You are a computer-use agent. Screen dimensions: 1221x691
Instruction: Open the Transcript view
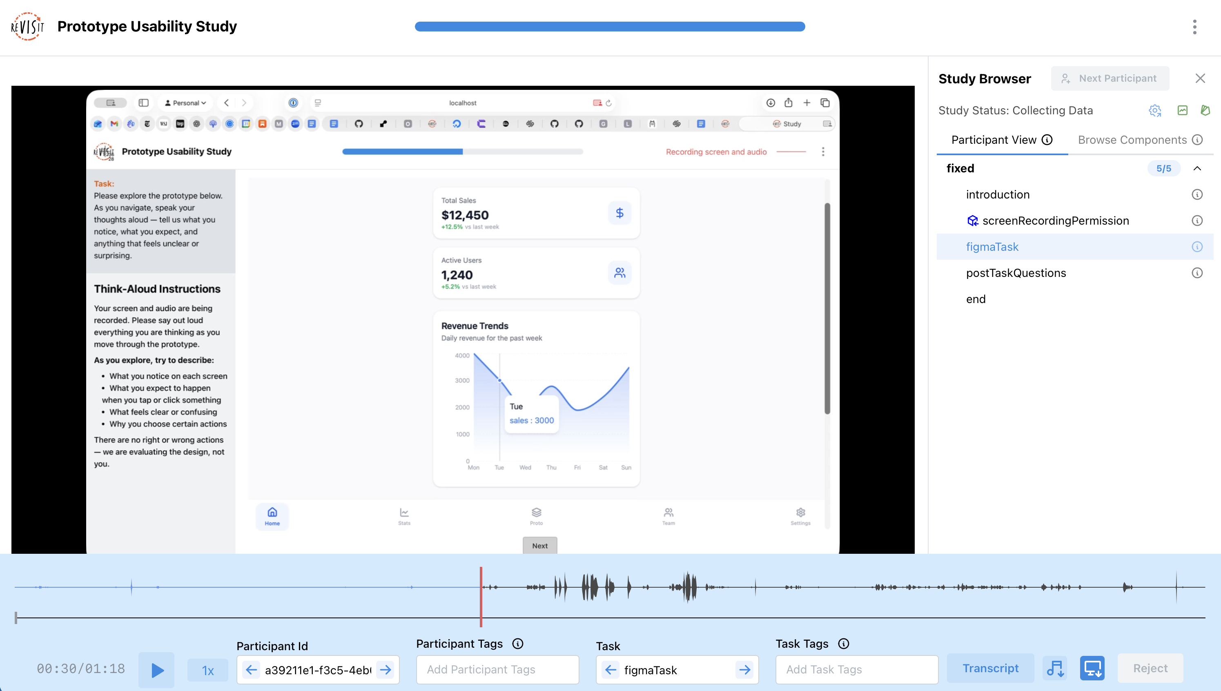click(990, 668)
